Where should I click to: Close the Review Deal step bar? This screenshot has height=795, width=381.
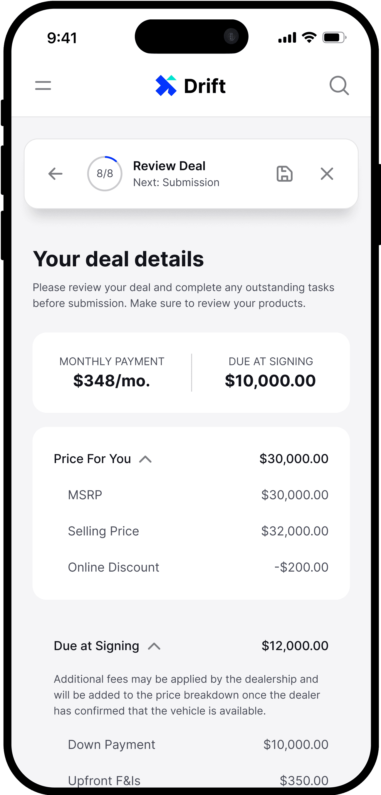tap(327, 173)
